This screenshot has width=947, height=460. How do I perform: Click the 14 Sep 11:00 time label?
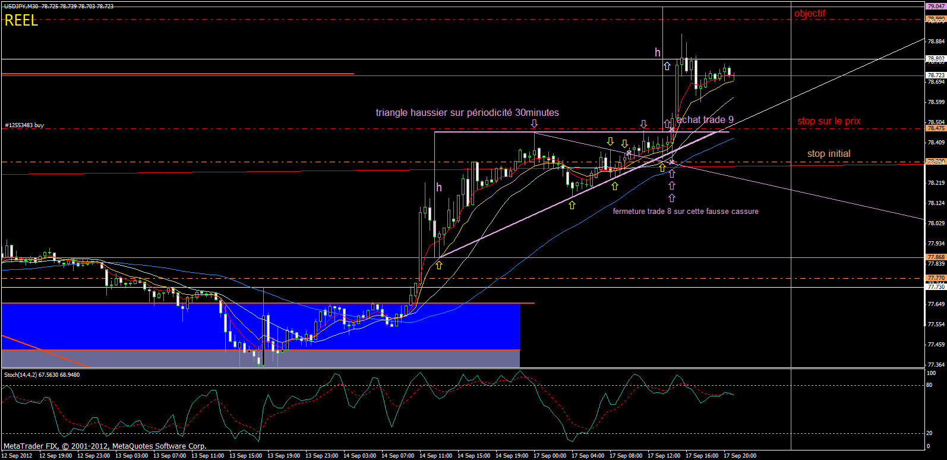(x=435, y=456)
